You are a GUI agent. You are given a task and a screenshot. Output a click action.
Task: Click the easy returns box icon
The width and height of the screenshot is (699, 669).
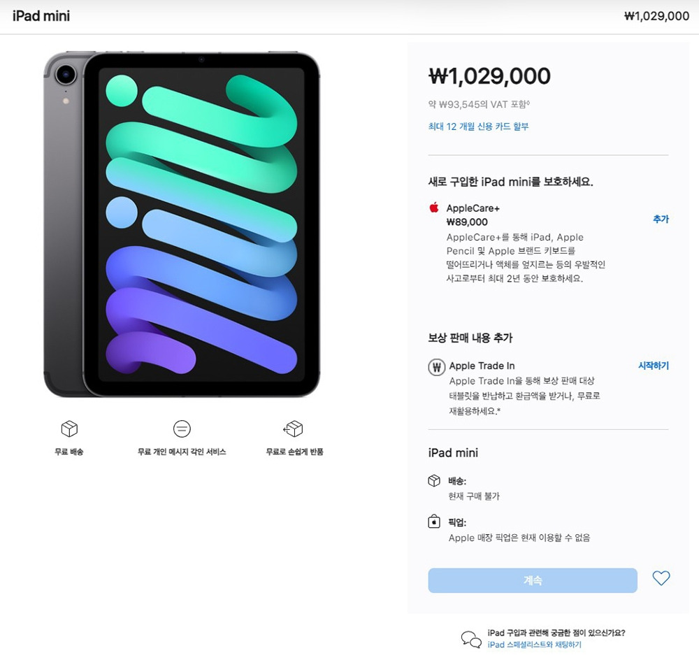pyautogui.click(x=294, y=429)
